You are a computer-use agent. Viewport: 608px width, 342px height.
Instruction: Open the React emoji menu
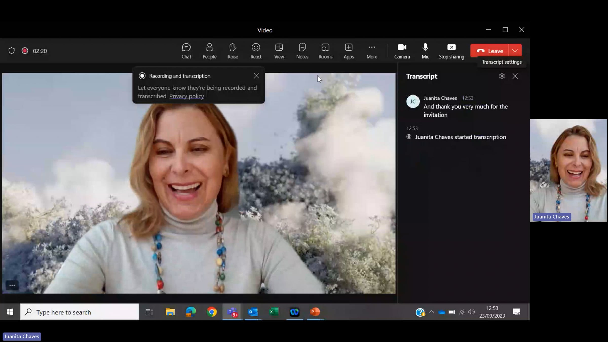(256, 51)
